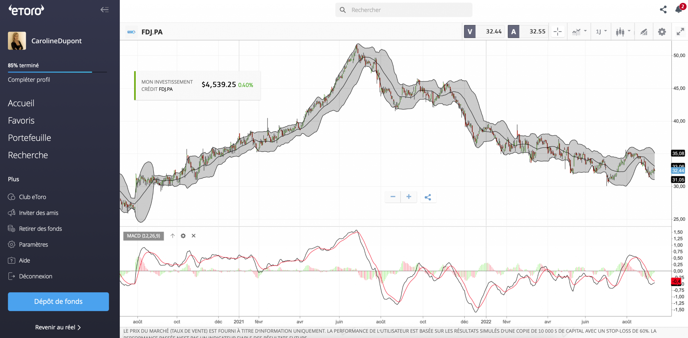Click the Aide question mark icon

[x=12, y=260]
